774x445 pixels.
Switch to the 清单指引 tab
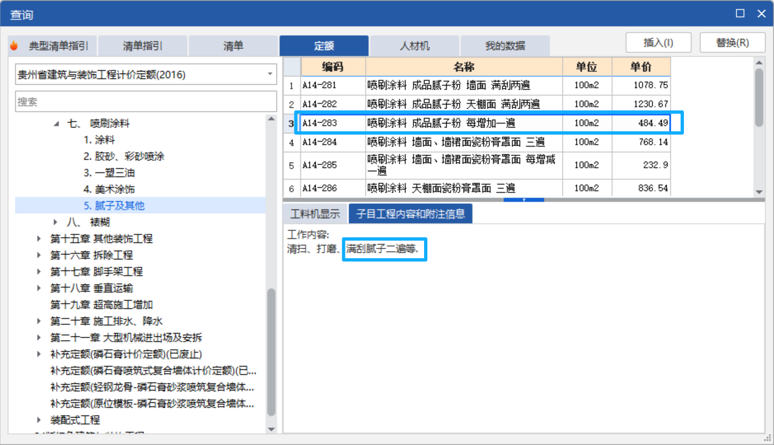point(142,46)
